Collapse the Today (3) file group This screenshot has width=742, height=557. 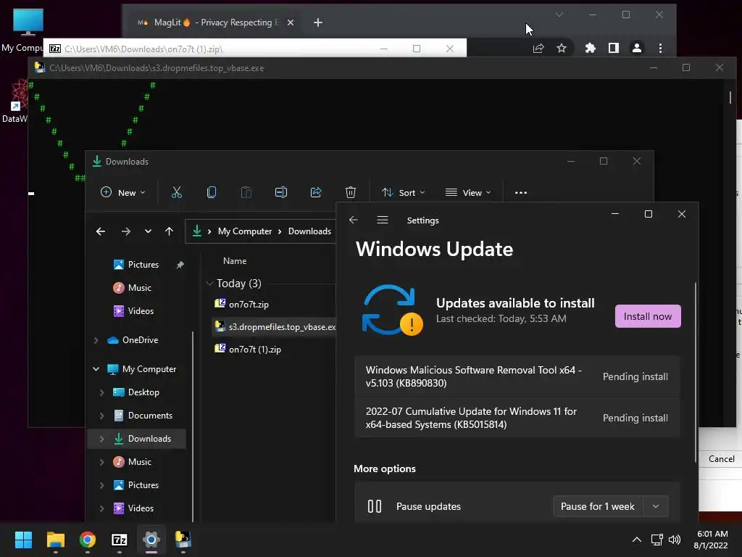[x=209, y=284]
